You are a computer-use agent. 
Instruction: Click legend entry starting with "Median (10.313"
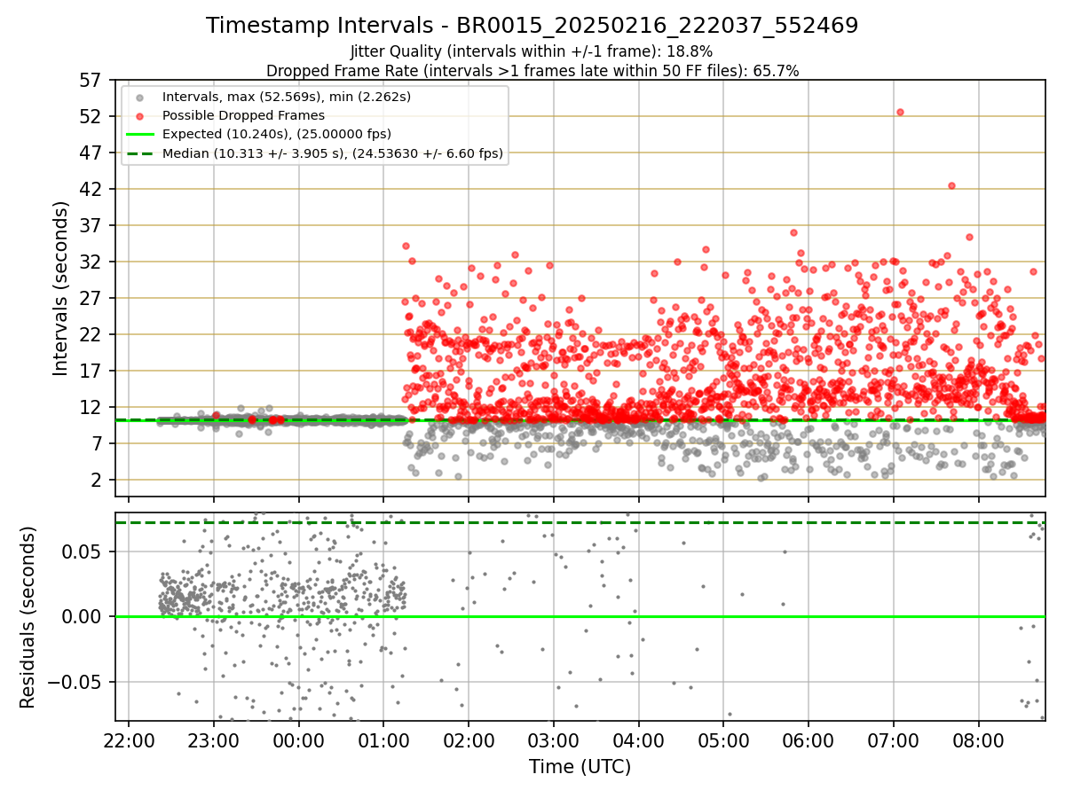pos(333,153)
